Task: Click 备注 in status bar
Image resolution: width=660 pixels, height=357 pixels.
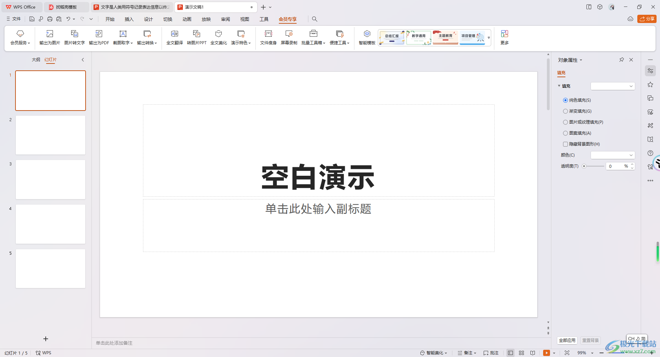Action: (x=466, y=353)
